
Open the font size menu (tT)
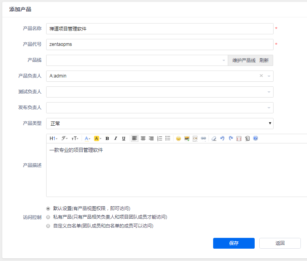click(x=75, y=138)
